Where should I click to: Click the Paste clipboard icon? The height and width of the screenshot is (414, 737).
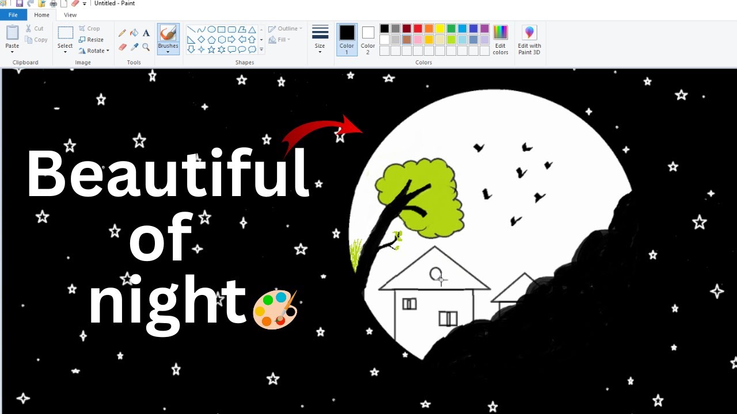(x=12, y=32)
